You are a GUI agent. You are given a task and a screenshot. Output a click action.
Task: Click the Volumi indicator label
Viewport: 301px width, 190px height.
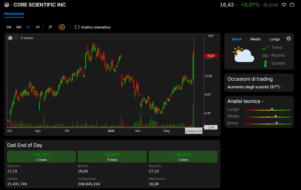29,38
